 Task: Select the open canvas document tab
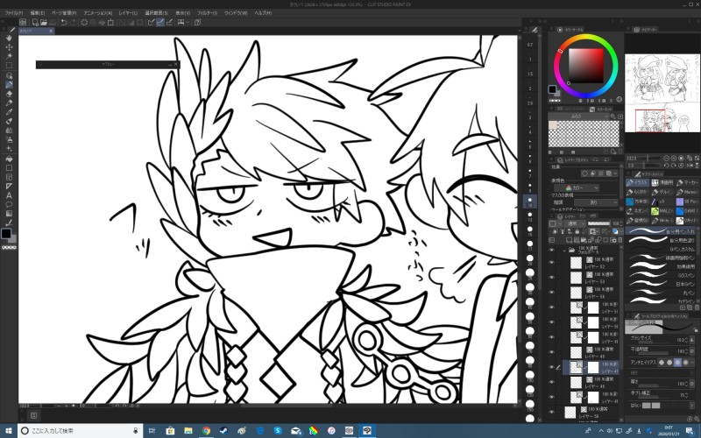coord(36,31)
